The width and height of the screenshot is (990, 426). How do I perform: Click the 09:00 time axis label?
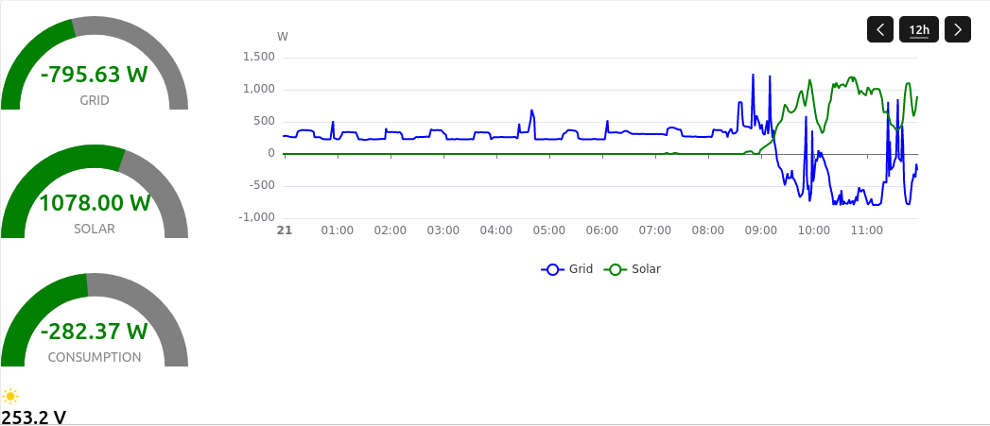761,230
